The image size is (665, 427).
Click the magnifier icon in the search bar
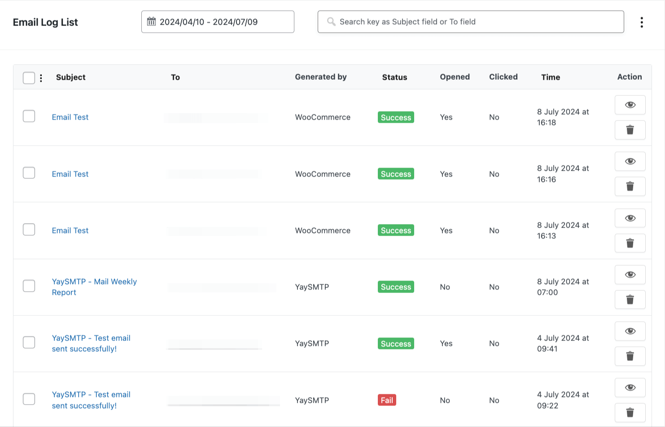point(331,22)
